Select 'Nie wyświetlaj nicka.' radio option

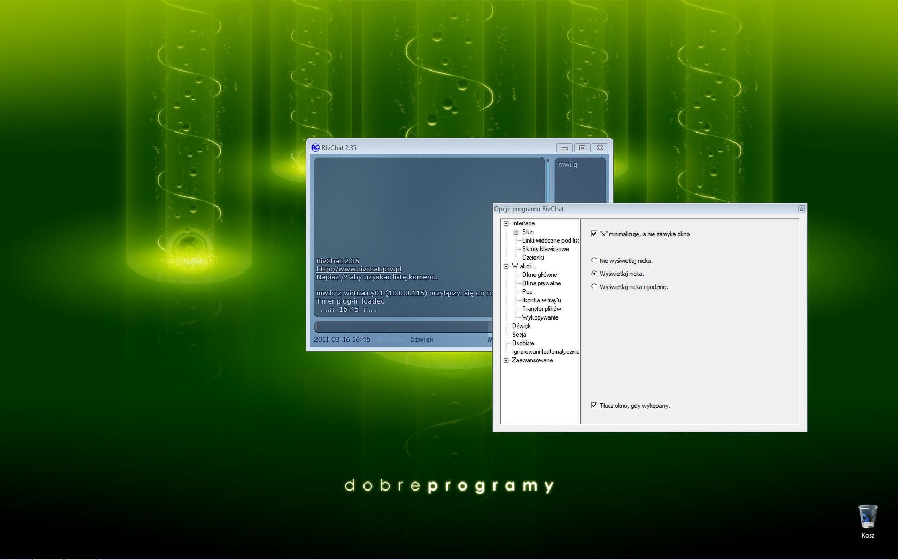[594, 260]
